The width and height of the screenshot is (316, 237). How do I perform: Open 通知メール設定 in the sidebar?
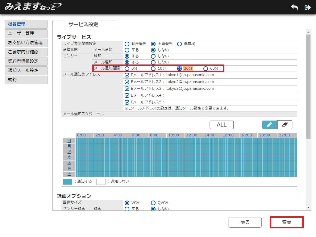pos(26,70)
